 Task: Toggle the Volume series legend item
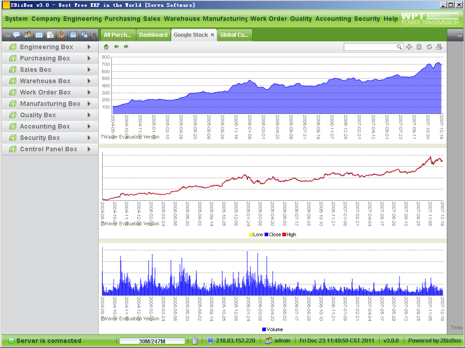pos(272,329)
